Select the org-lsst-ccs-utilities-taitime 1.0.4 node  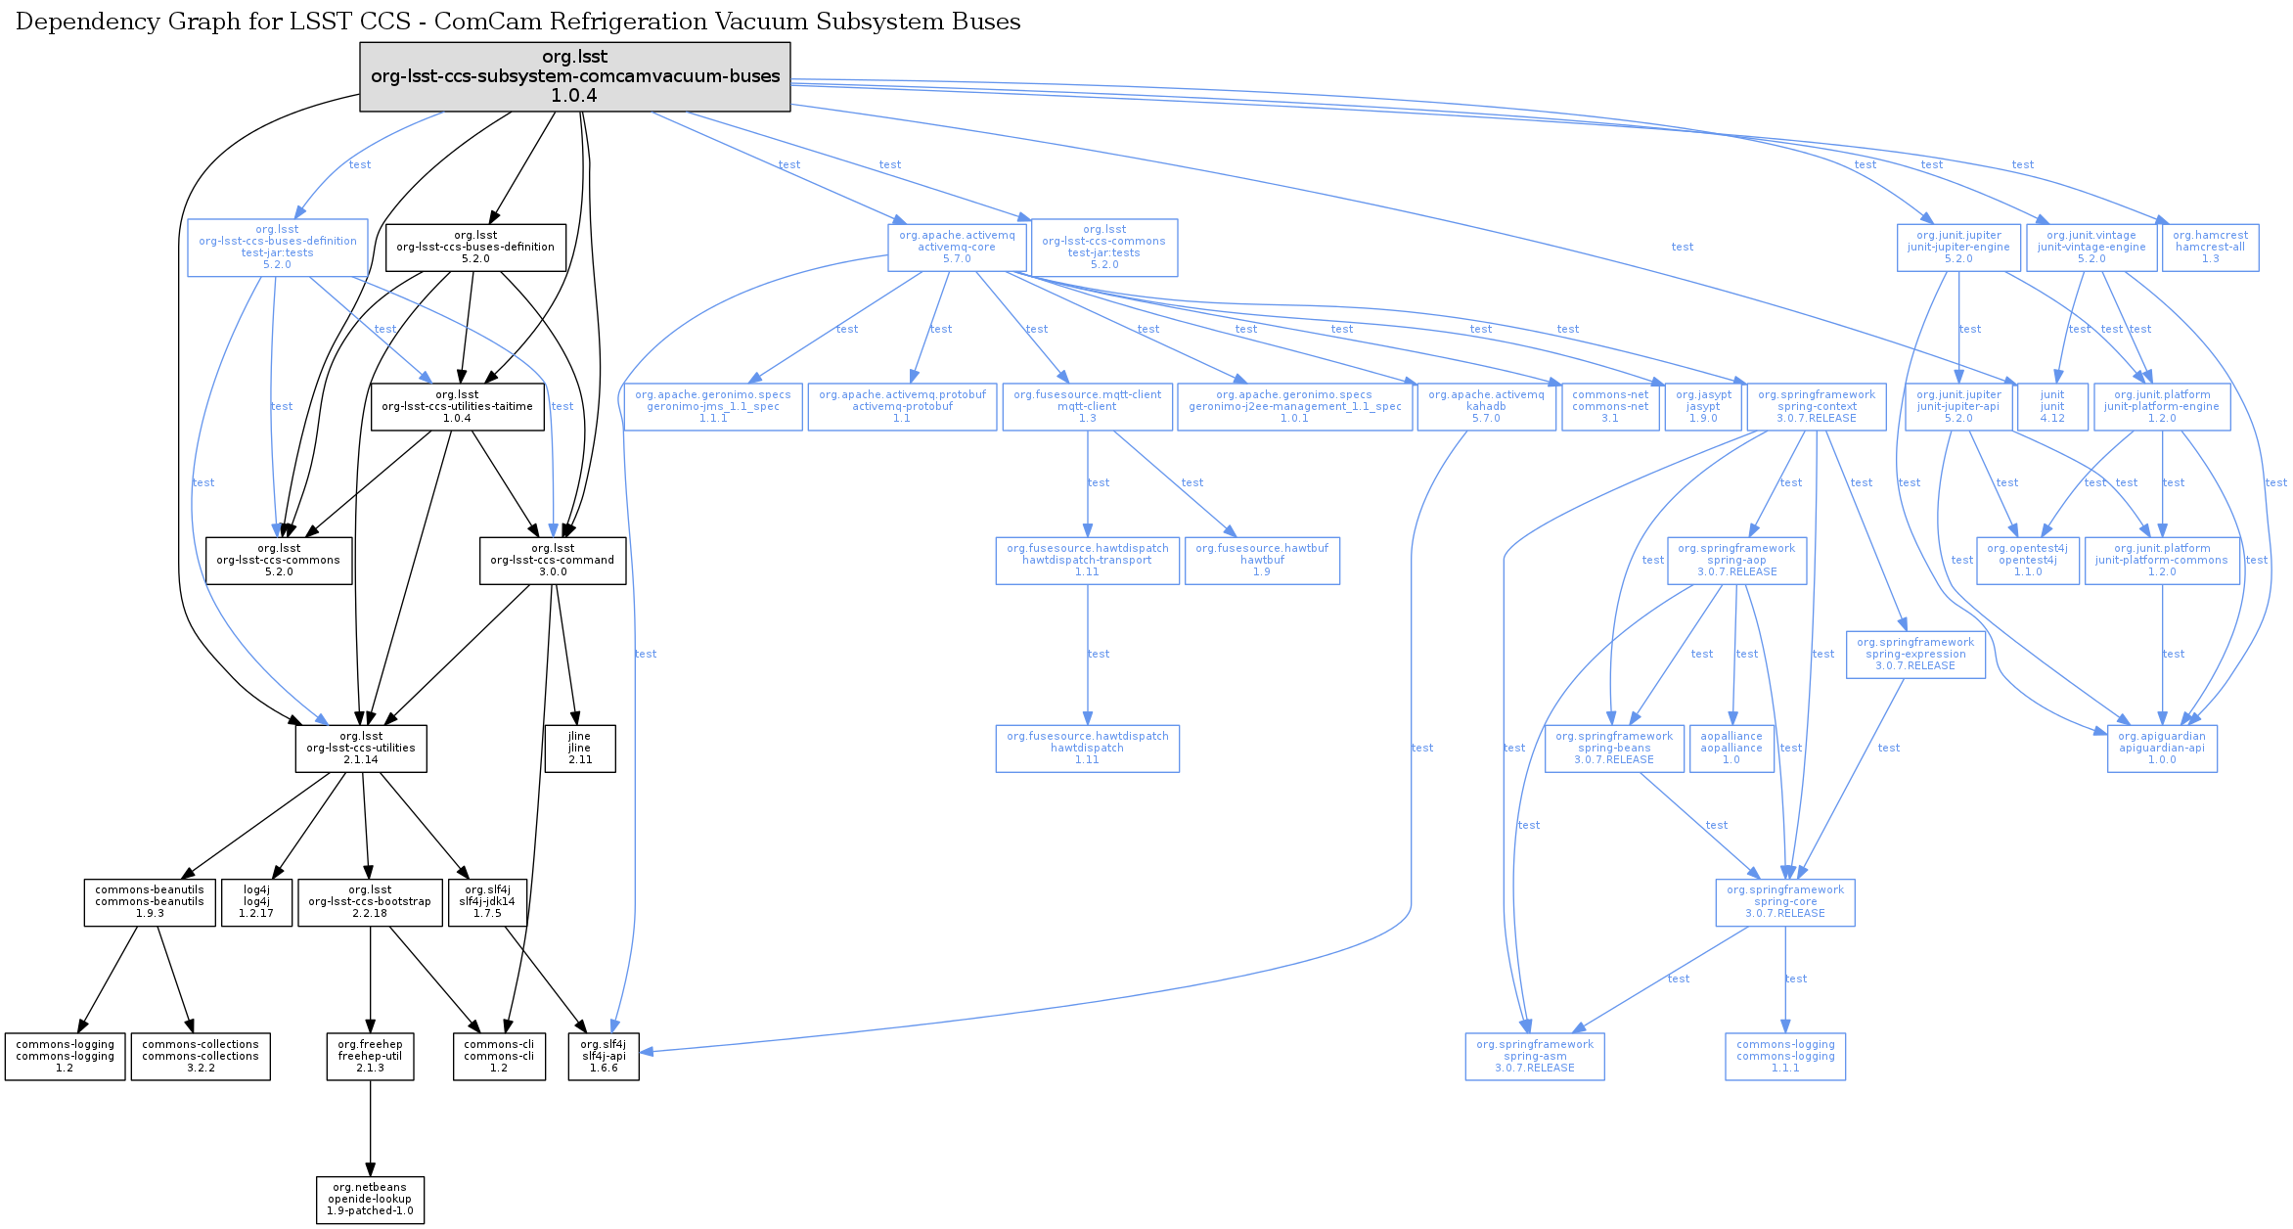tap(457, 406)
